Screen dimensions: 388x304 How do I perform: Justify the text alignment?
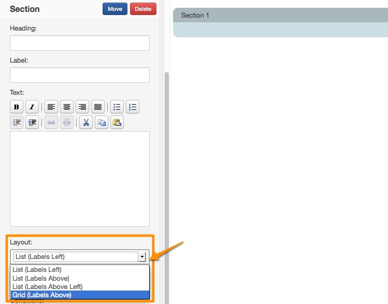coord(98,107)
